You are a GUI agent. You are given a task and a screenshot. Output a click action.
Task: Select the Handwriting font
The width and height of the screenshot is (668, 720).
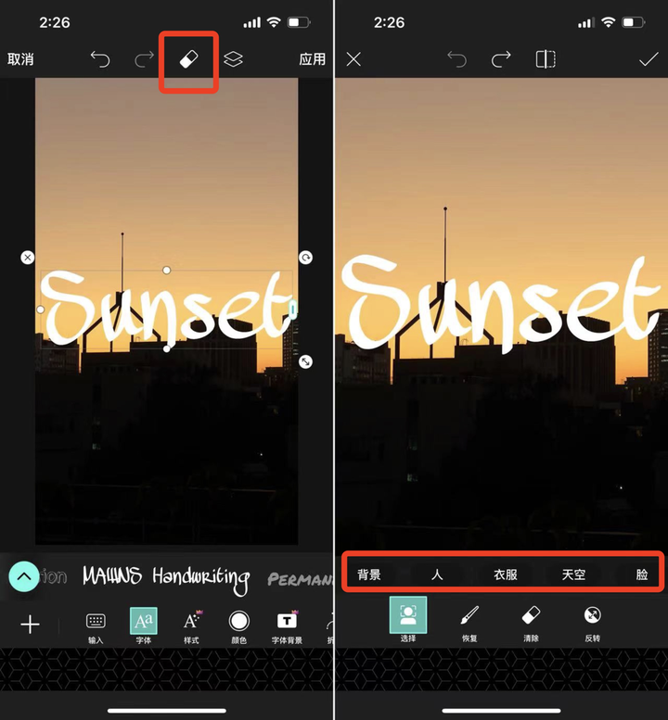[x=201, y=579]
